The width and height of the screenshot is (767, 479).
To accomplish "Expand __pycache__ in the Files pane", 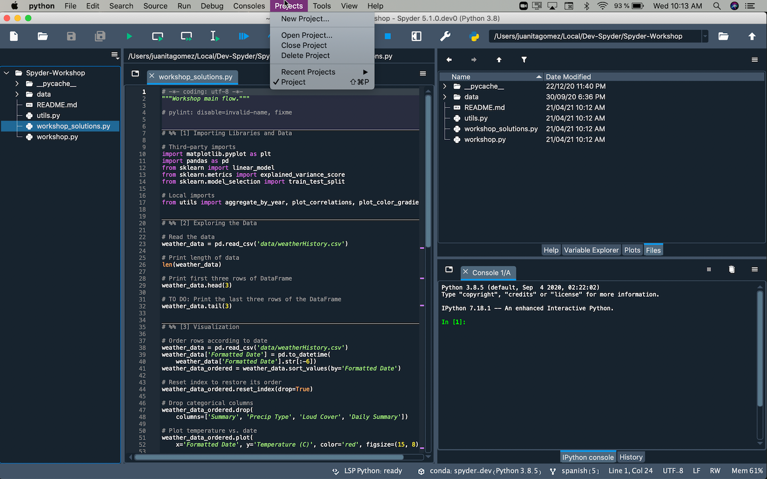I will click(x=445, y=86).
